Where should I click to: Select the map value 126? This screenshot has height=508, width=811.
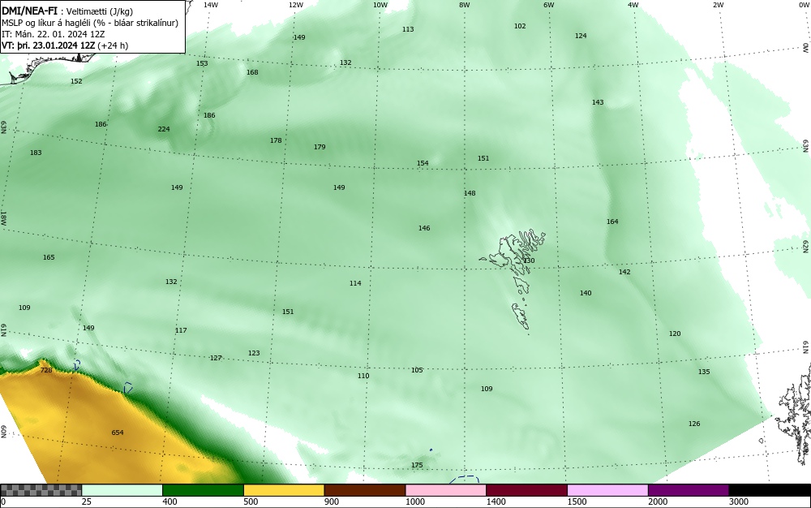694,424
